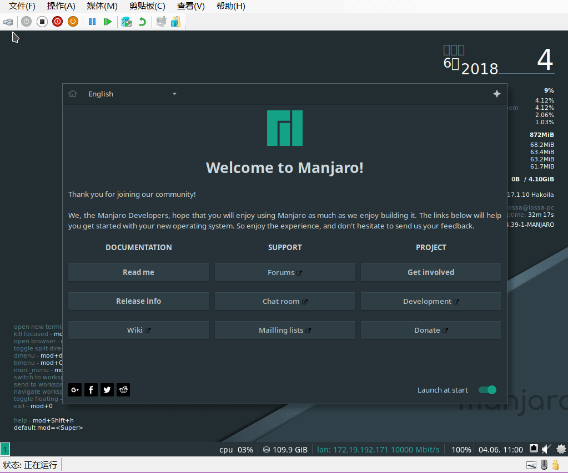Click the Get involved button

point(431,272)
